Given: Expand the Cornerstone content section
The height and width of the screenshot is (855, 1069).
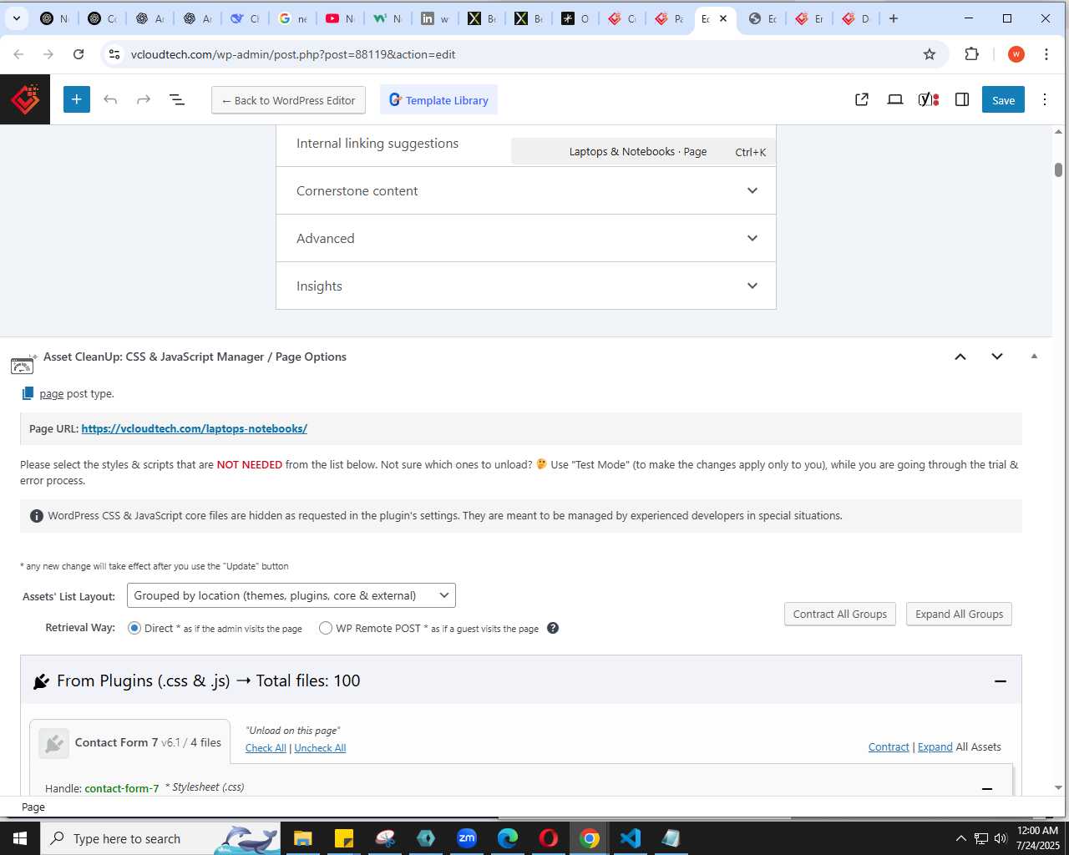Looking at the screenshot, I should (x=526, y=190).
